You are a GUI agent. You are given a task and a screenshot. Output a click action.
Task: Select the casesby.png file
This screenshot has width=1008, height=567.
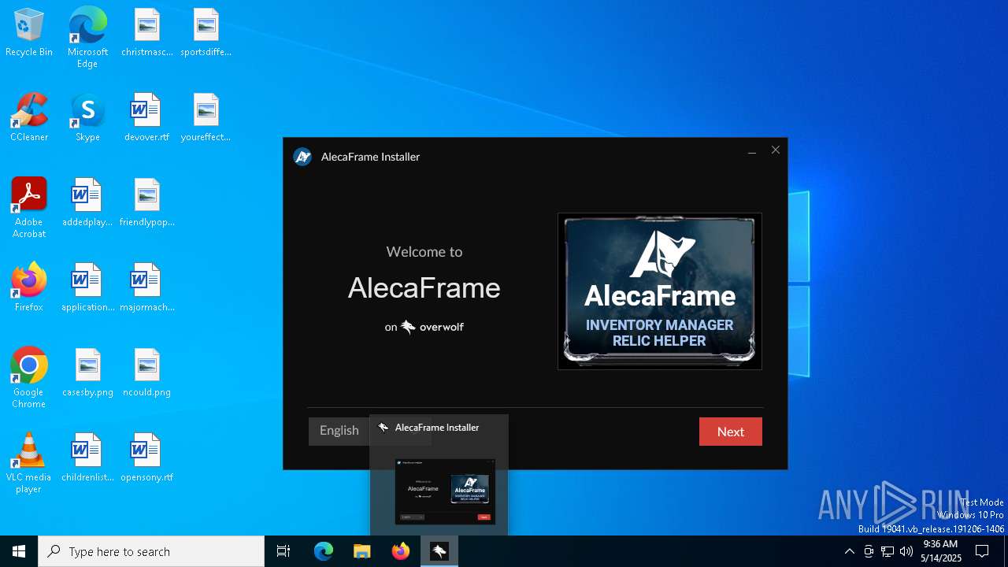coord(87,372)
